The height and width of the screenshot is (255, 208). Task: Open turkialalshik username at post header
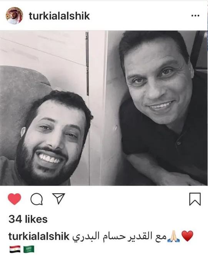click(x=59, y=16)
